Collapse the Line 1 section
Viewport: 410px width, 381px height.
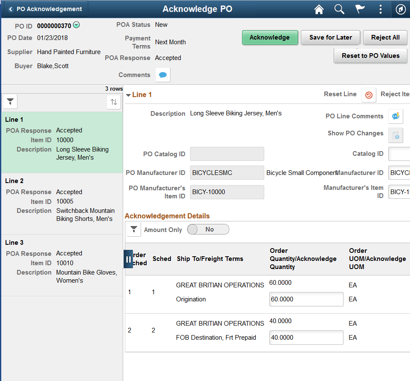click(x=128, y=95)
